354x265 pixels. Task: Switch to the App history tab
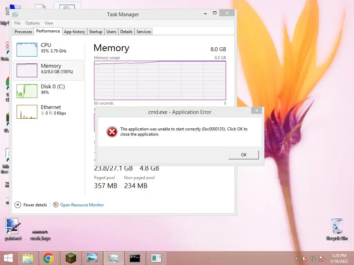[x=75, y=31]
